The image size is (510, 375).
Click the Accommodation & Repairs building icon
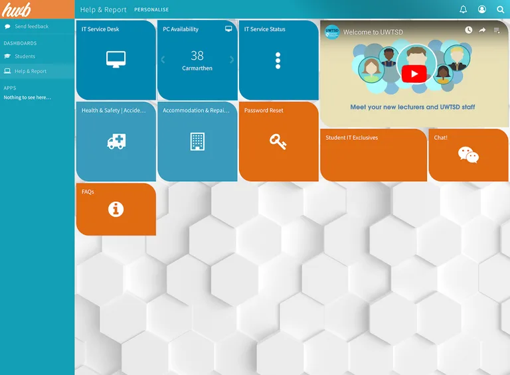point(197,141)
